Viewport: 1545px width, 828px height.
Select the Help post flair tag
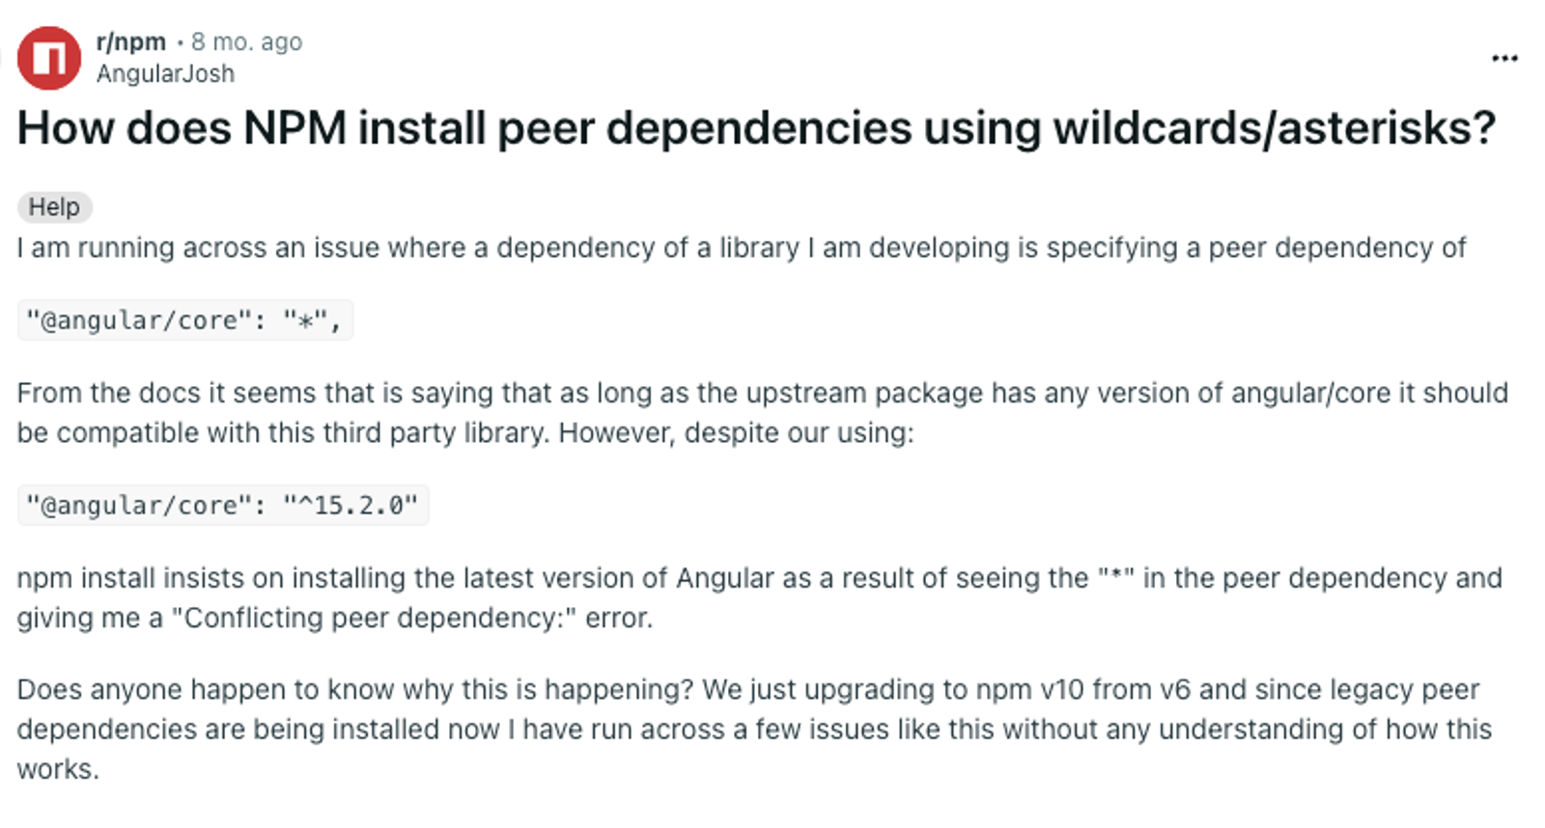pyautogui.click(x=54, y=207)
